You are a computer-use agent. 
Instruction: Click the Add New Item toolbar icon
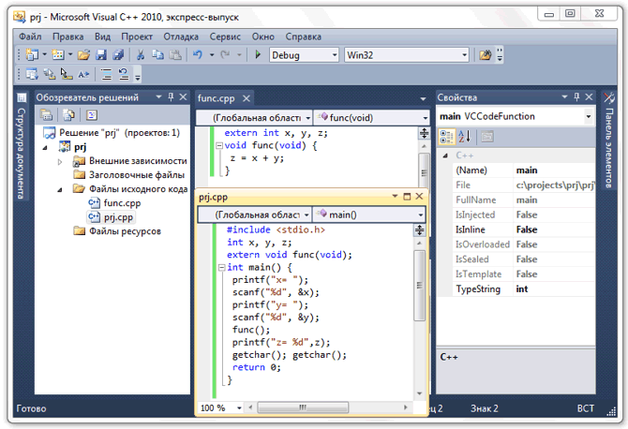(x=58, y=54)
